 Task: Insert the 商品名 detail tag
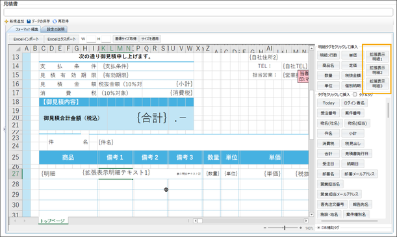[328, 66]
